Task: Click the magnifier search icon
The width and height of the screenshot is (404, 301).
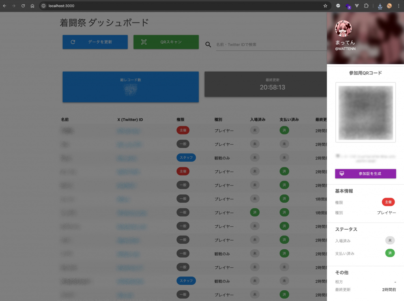Action: 208,45
